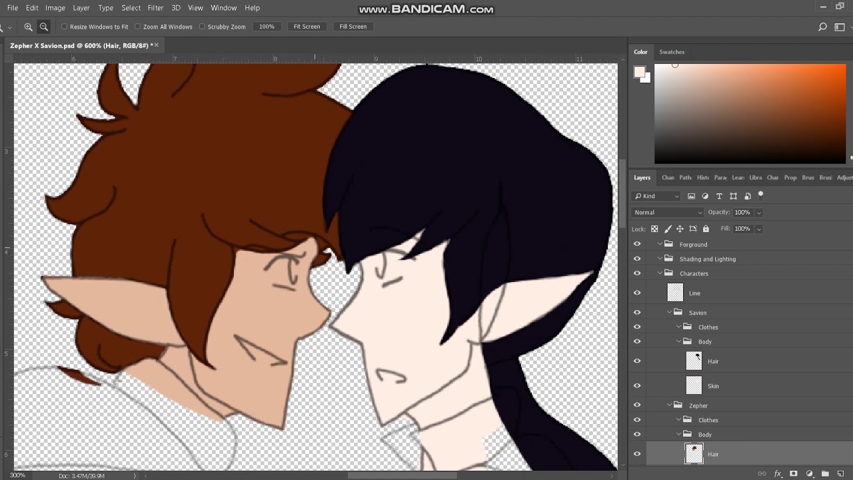Hide the Savion group visibility eye

point(637,312)
